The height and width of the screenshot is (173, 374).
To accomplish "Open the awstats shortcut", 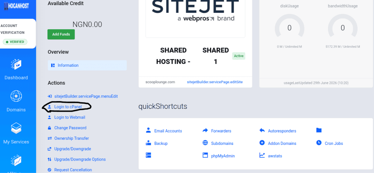I will (275, 156).
